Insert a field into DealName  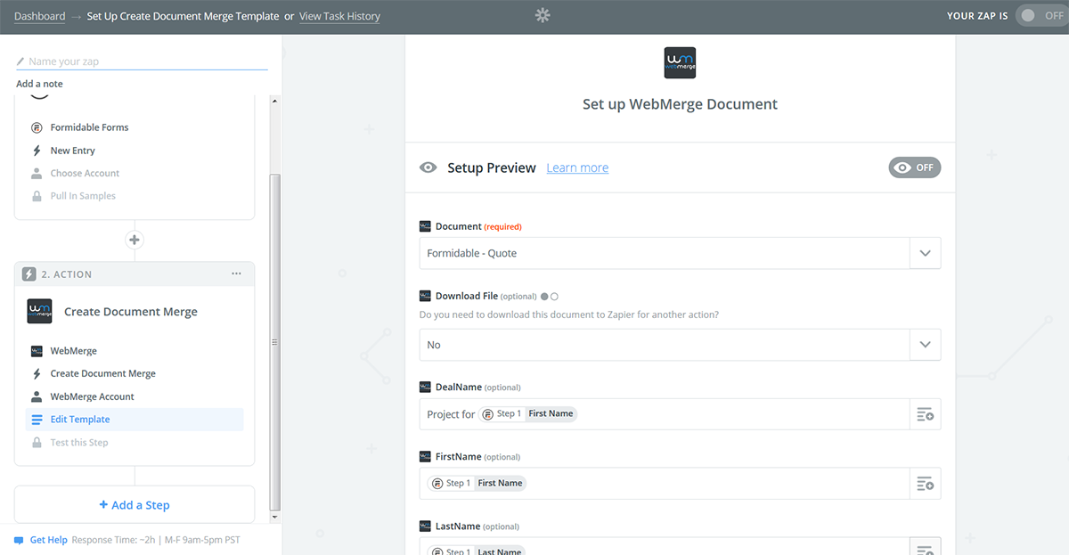(925, 414)
